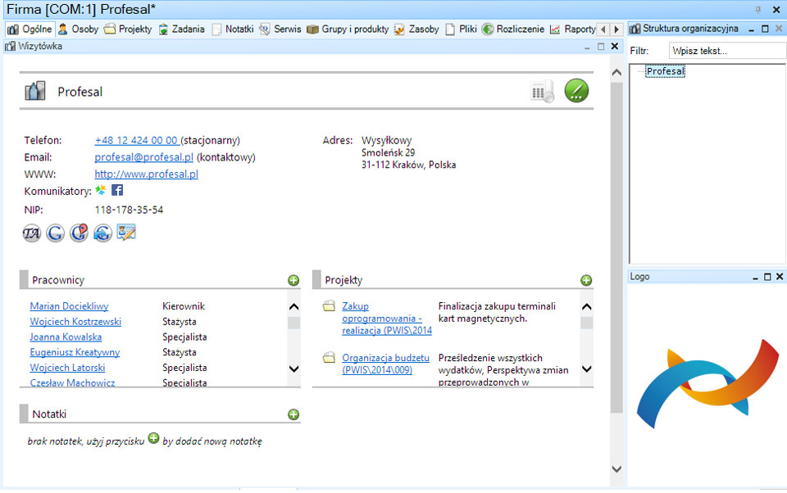Click the calculator icon beside the edit button
The image size is (787, 493).
pyautogui.click(x=542, y=91)
